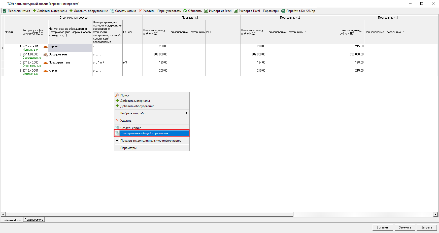Toggle Показывать дополнительную информацию checkmark
Viewport: 439px width, 233px height.
(x=117, y=141)
